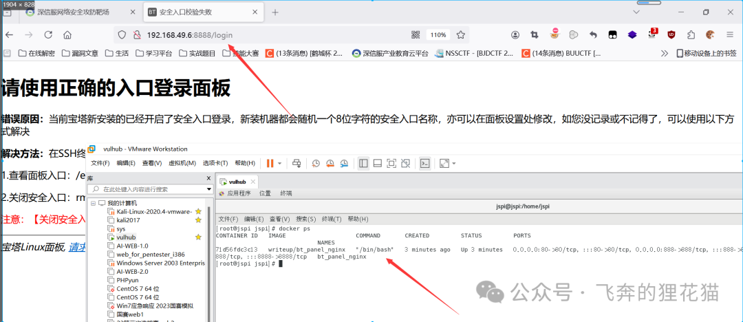Open VMware 查看(V) menu

click(152, 163)
